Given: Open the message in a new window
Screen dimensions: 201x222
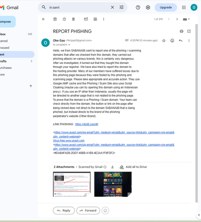Looking at the screenshot, I should [189, 31].
